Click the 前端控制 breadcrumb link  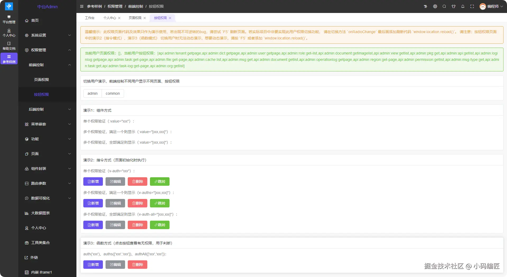[136, 6]
